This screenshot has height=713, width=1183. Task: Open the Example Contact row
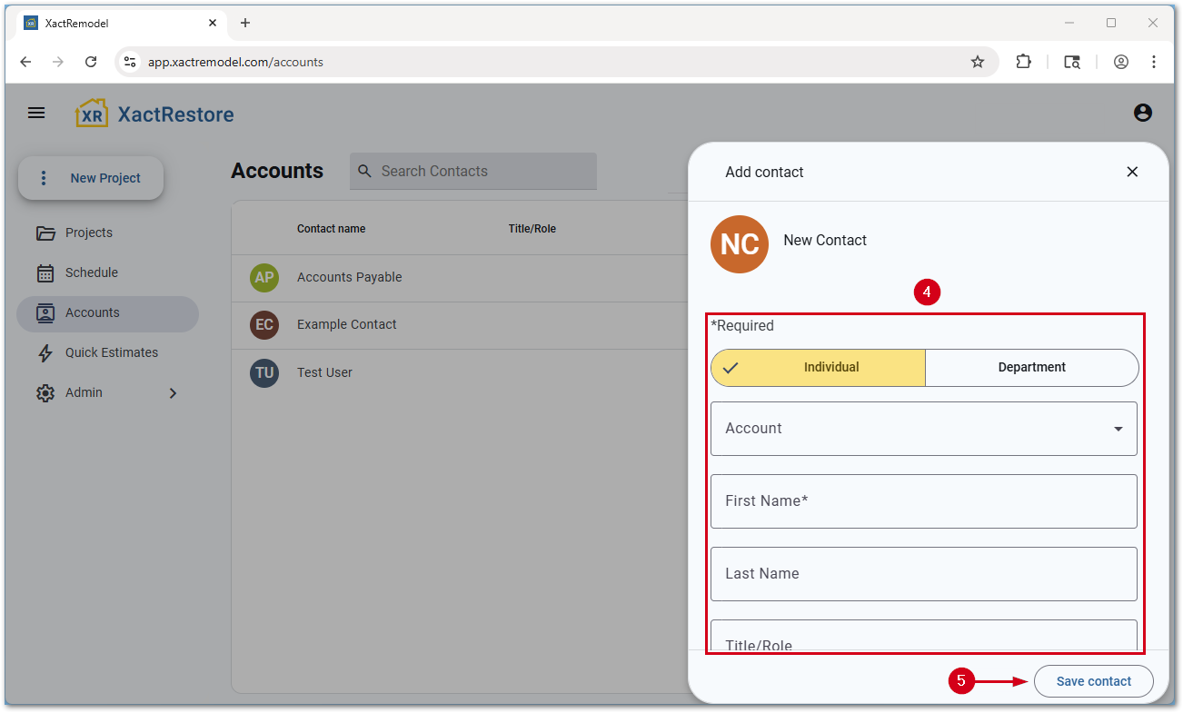(459, 325)
